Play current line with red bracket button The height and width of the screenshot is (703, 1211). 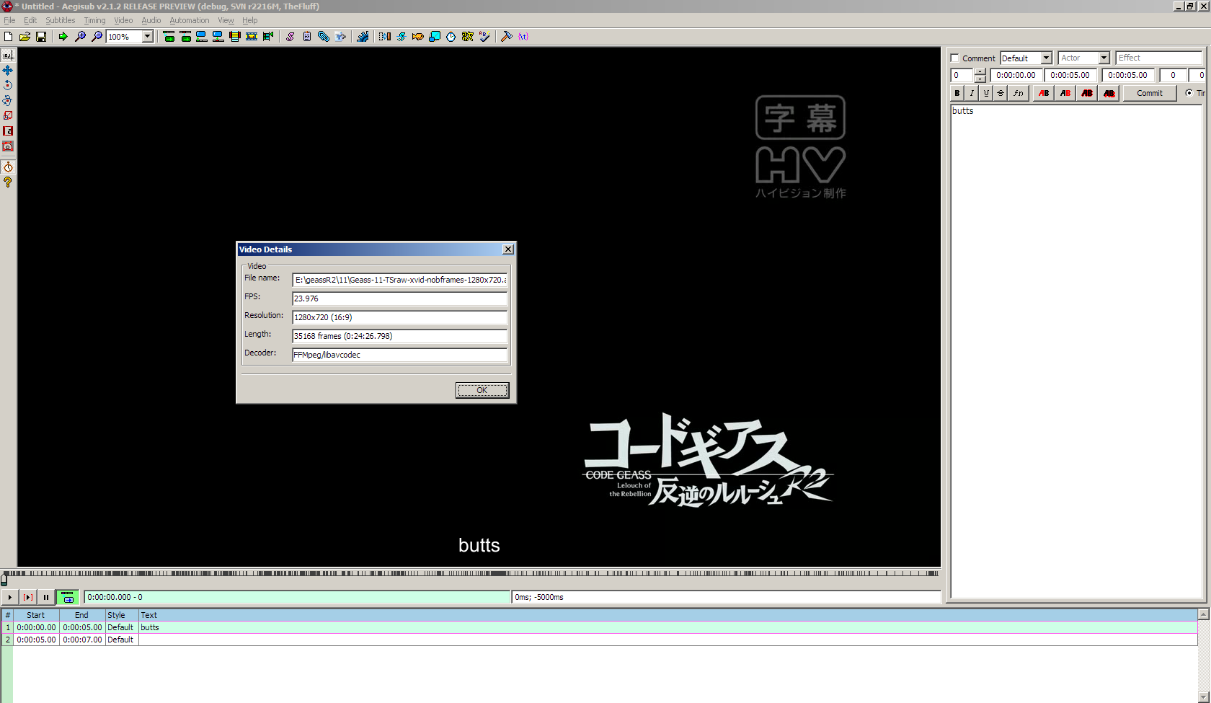(x=28, y=597)
